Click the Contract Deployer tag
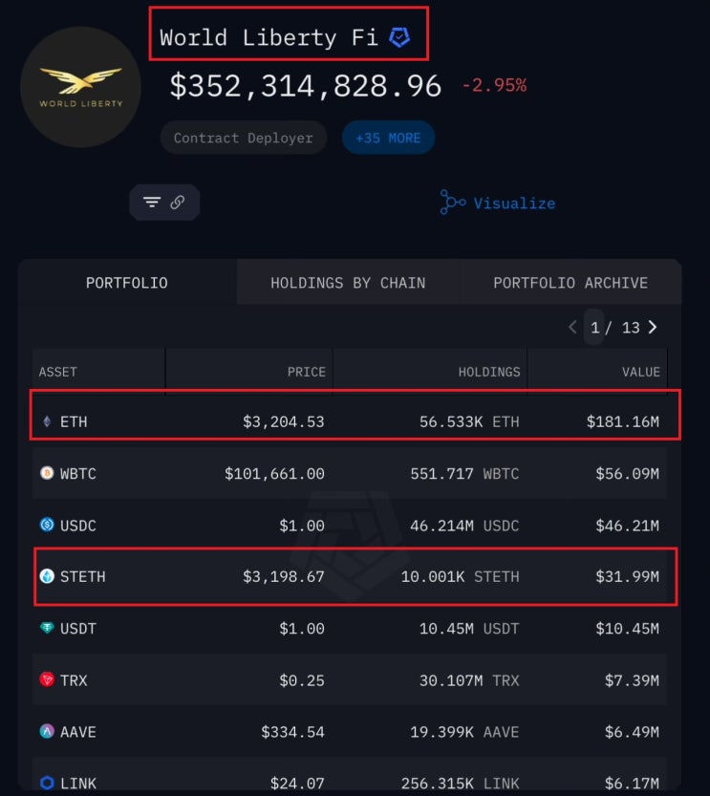This screenshot has width=710, height=796. 243,138
